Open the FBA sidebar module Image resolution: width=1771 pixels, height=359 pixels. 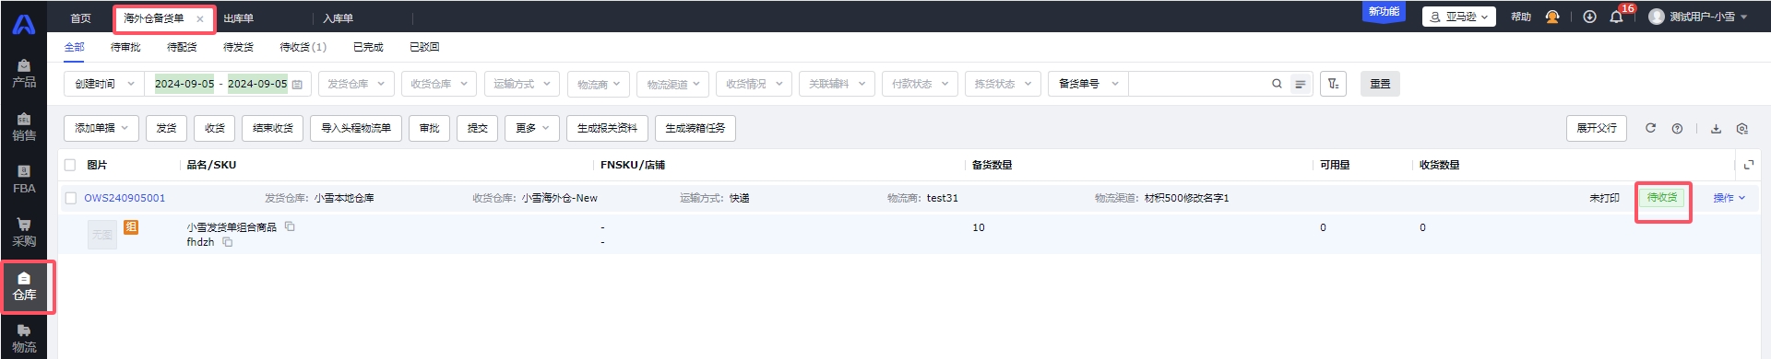pos(24,179)
